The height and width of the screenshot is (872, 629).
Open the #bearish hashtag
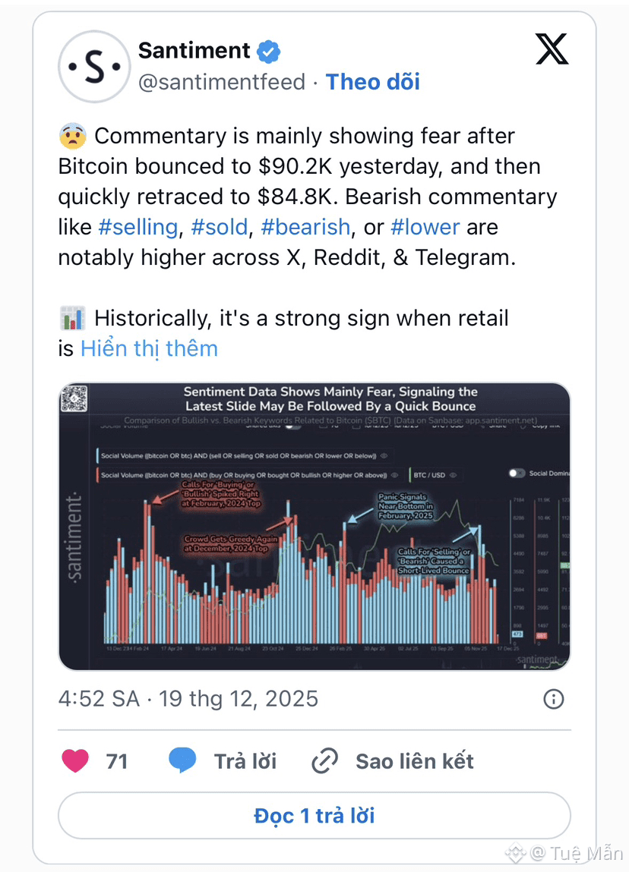[x=305, y=227]
